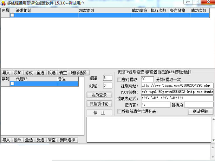Screen dimensions: 215x161
Task: Click the 测试提取 button
Action: pos(201,111)
